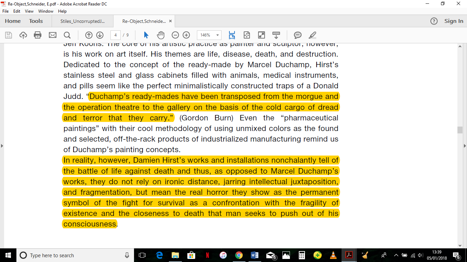This screenshot has height=262, width=467.
Task: Click the Sign In link
Action: (x=454, y=21)
